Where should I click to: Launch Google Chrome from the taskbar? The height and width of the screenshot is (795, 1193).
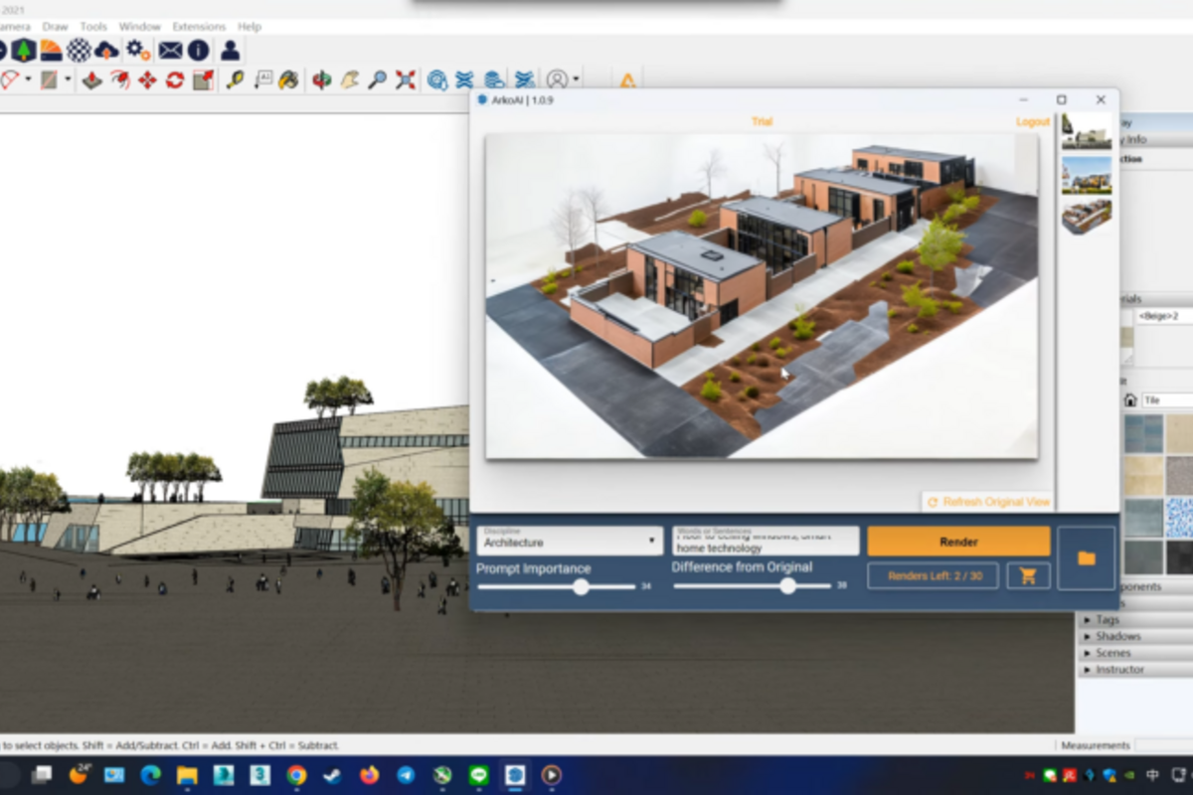click(297, 774)
